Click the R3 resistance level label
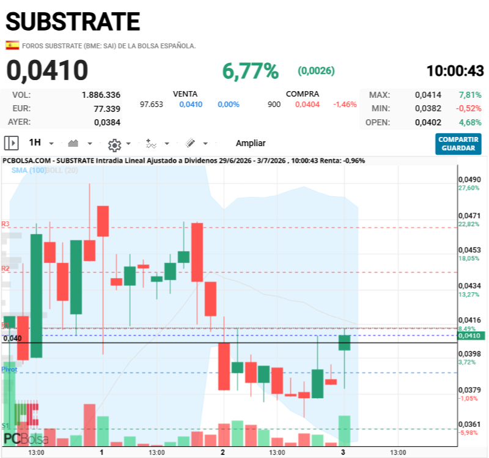 coord(6,224)
